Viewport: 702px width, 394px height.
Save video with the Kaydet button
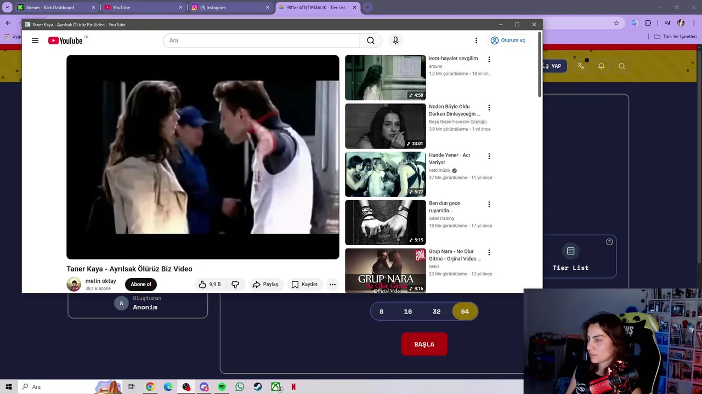(x=304, y=284)
